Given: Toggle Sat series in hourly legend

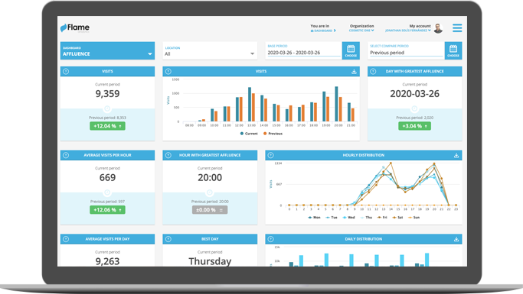Looking at the screenshot, I should pos(398,217).
